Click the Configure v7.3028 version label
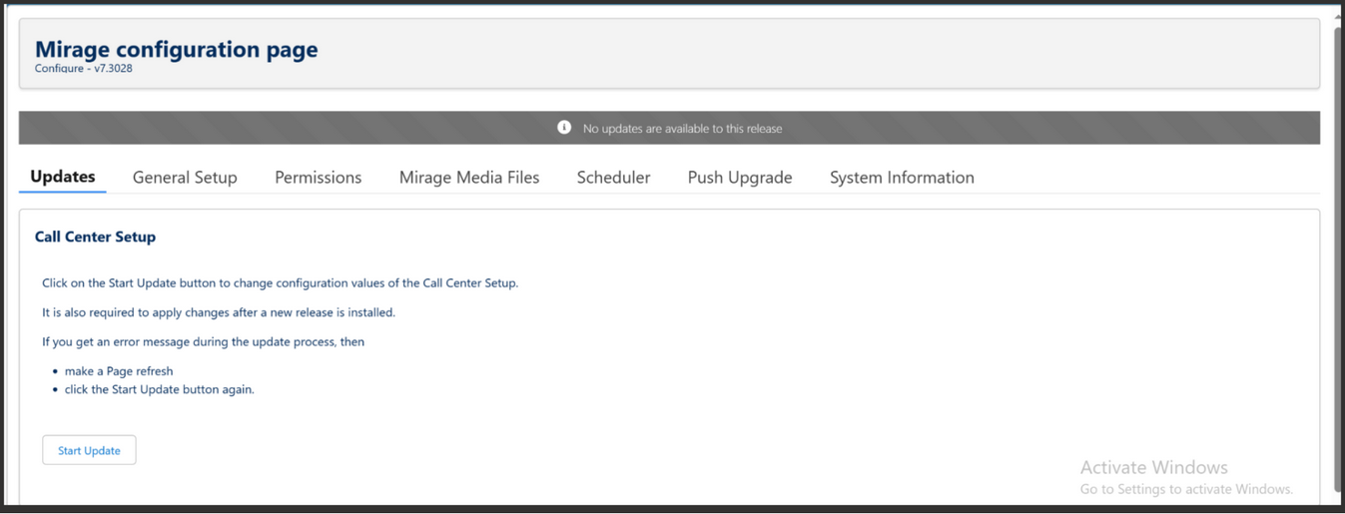The image size is (1345, 514). click(84, 69)
